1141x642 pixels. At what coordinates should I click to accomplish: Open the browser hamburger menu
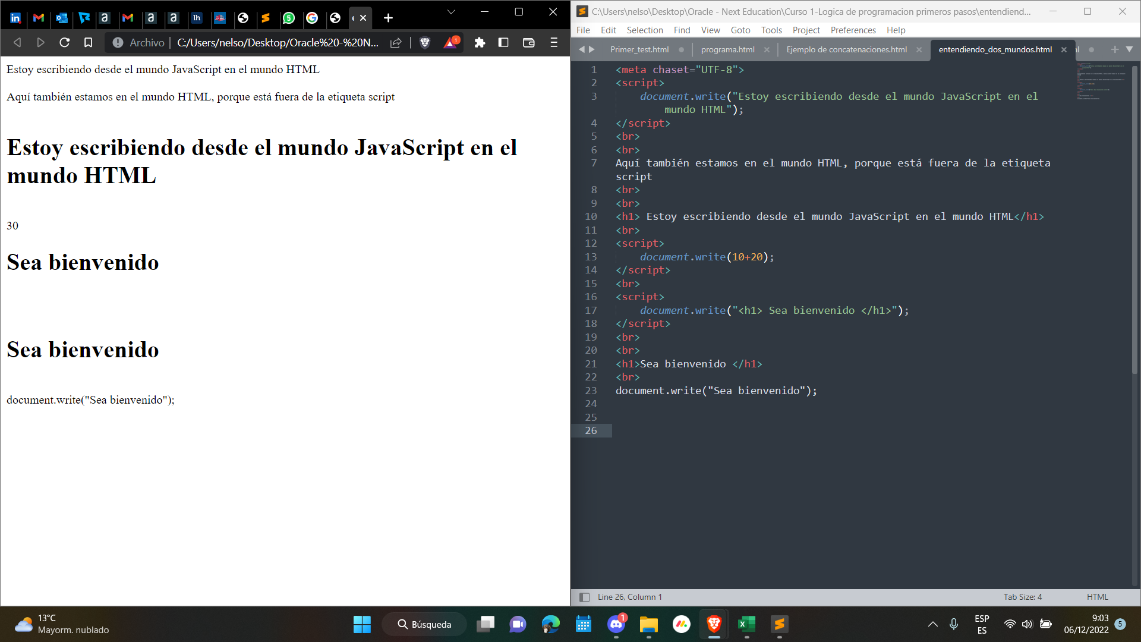pos(554,42)
